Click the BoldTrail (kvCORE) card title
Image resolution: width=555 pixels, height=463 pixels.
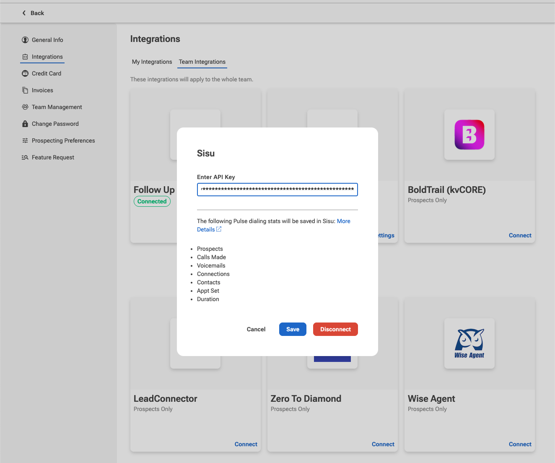tap(447, 190)
